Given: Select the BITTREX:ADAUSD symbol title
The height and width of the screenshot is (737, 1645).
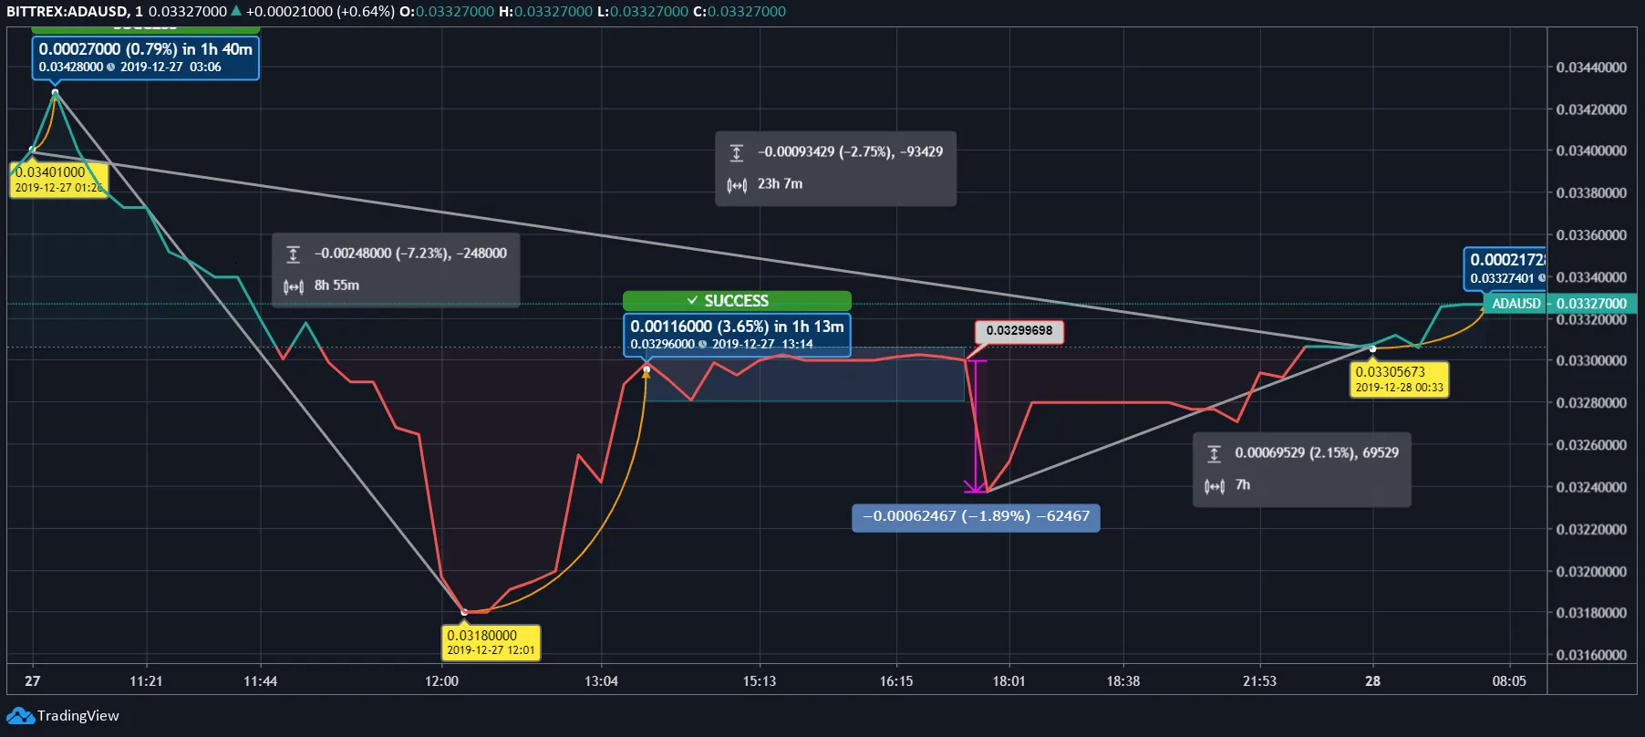Looking at the screenshot, I should (67, 11).
